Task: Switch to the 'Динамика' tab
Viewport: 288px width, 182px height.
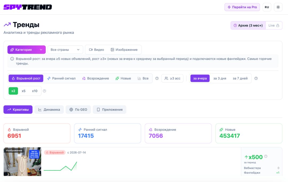Action: 49,109
